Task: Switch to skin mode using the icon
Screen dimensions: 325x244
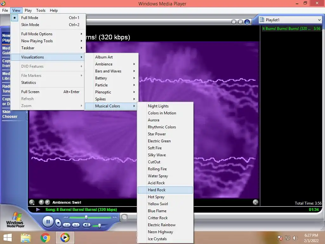Action: point(124,217)
